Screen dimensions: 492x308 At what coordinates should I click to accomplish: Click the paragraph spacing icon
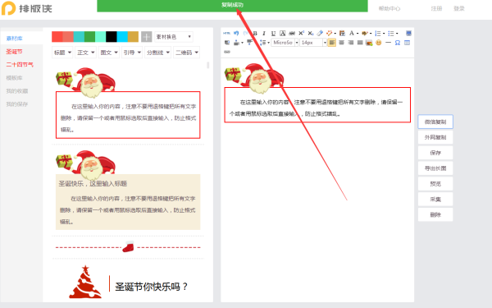pyautogui.click(x=236, y=43)
